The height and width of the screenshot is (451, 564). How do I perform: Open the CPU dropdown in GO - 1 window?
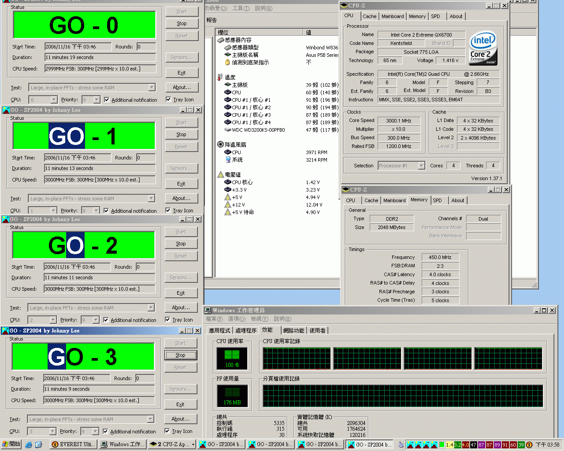point(53,211)
